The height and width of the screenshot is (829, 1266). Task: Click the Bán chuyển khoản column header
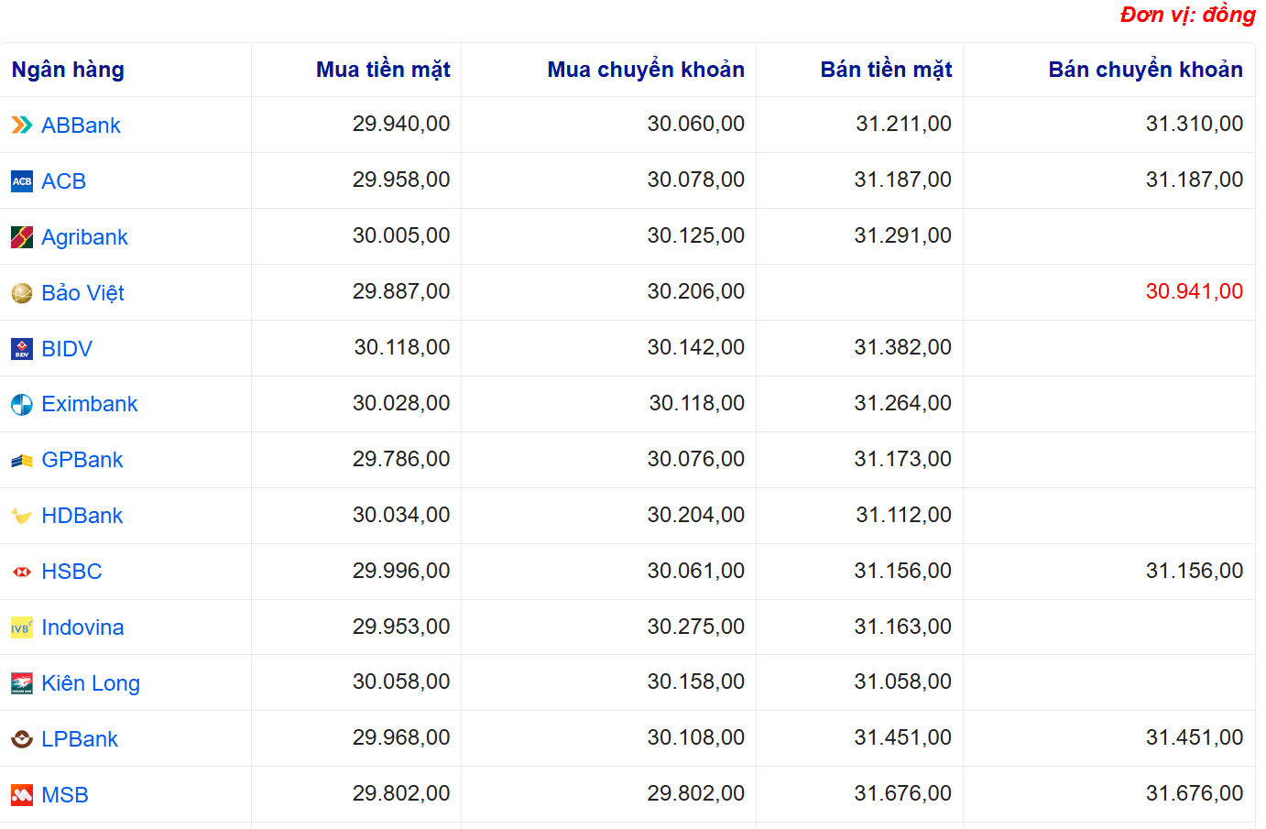pyautogui.click(x=1145, y=70)
